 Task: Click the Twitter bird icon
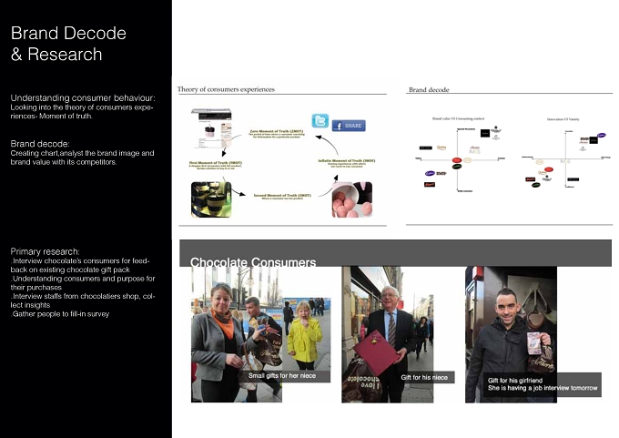(x=320, y=120)
